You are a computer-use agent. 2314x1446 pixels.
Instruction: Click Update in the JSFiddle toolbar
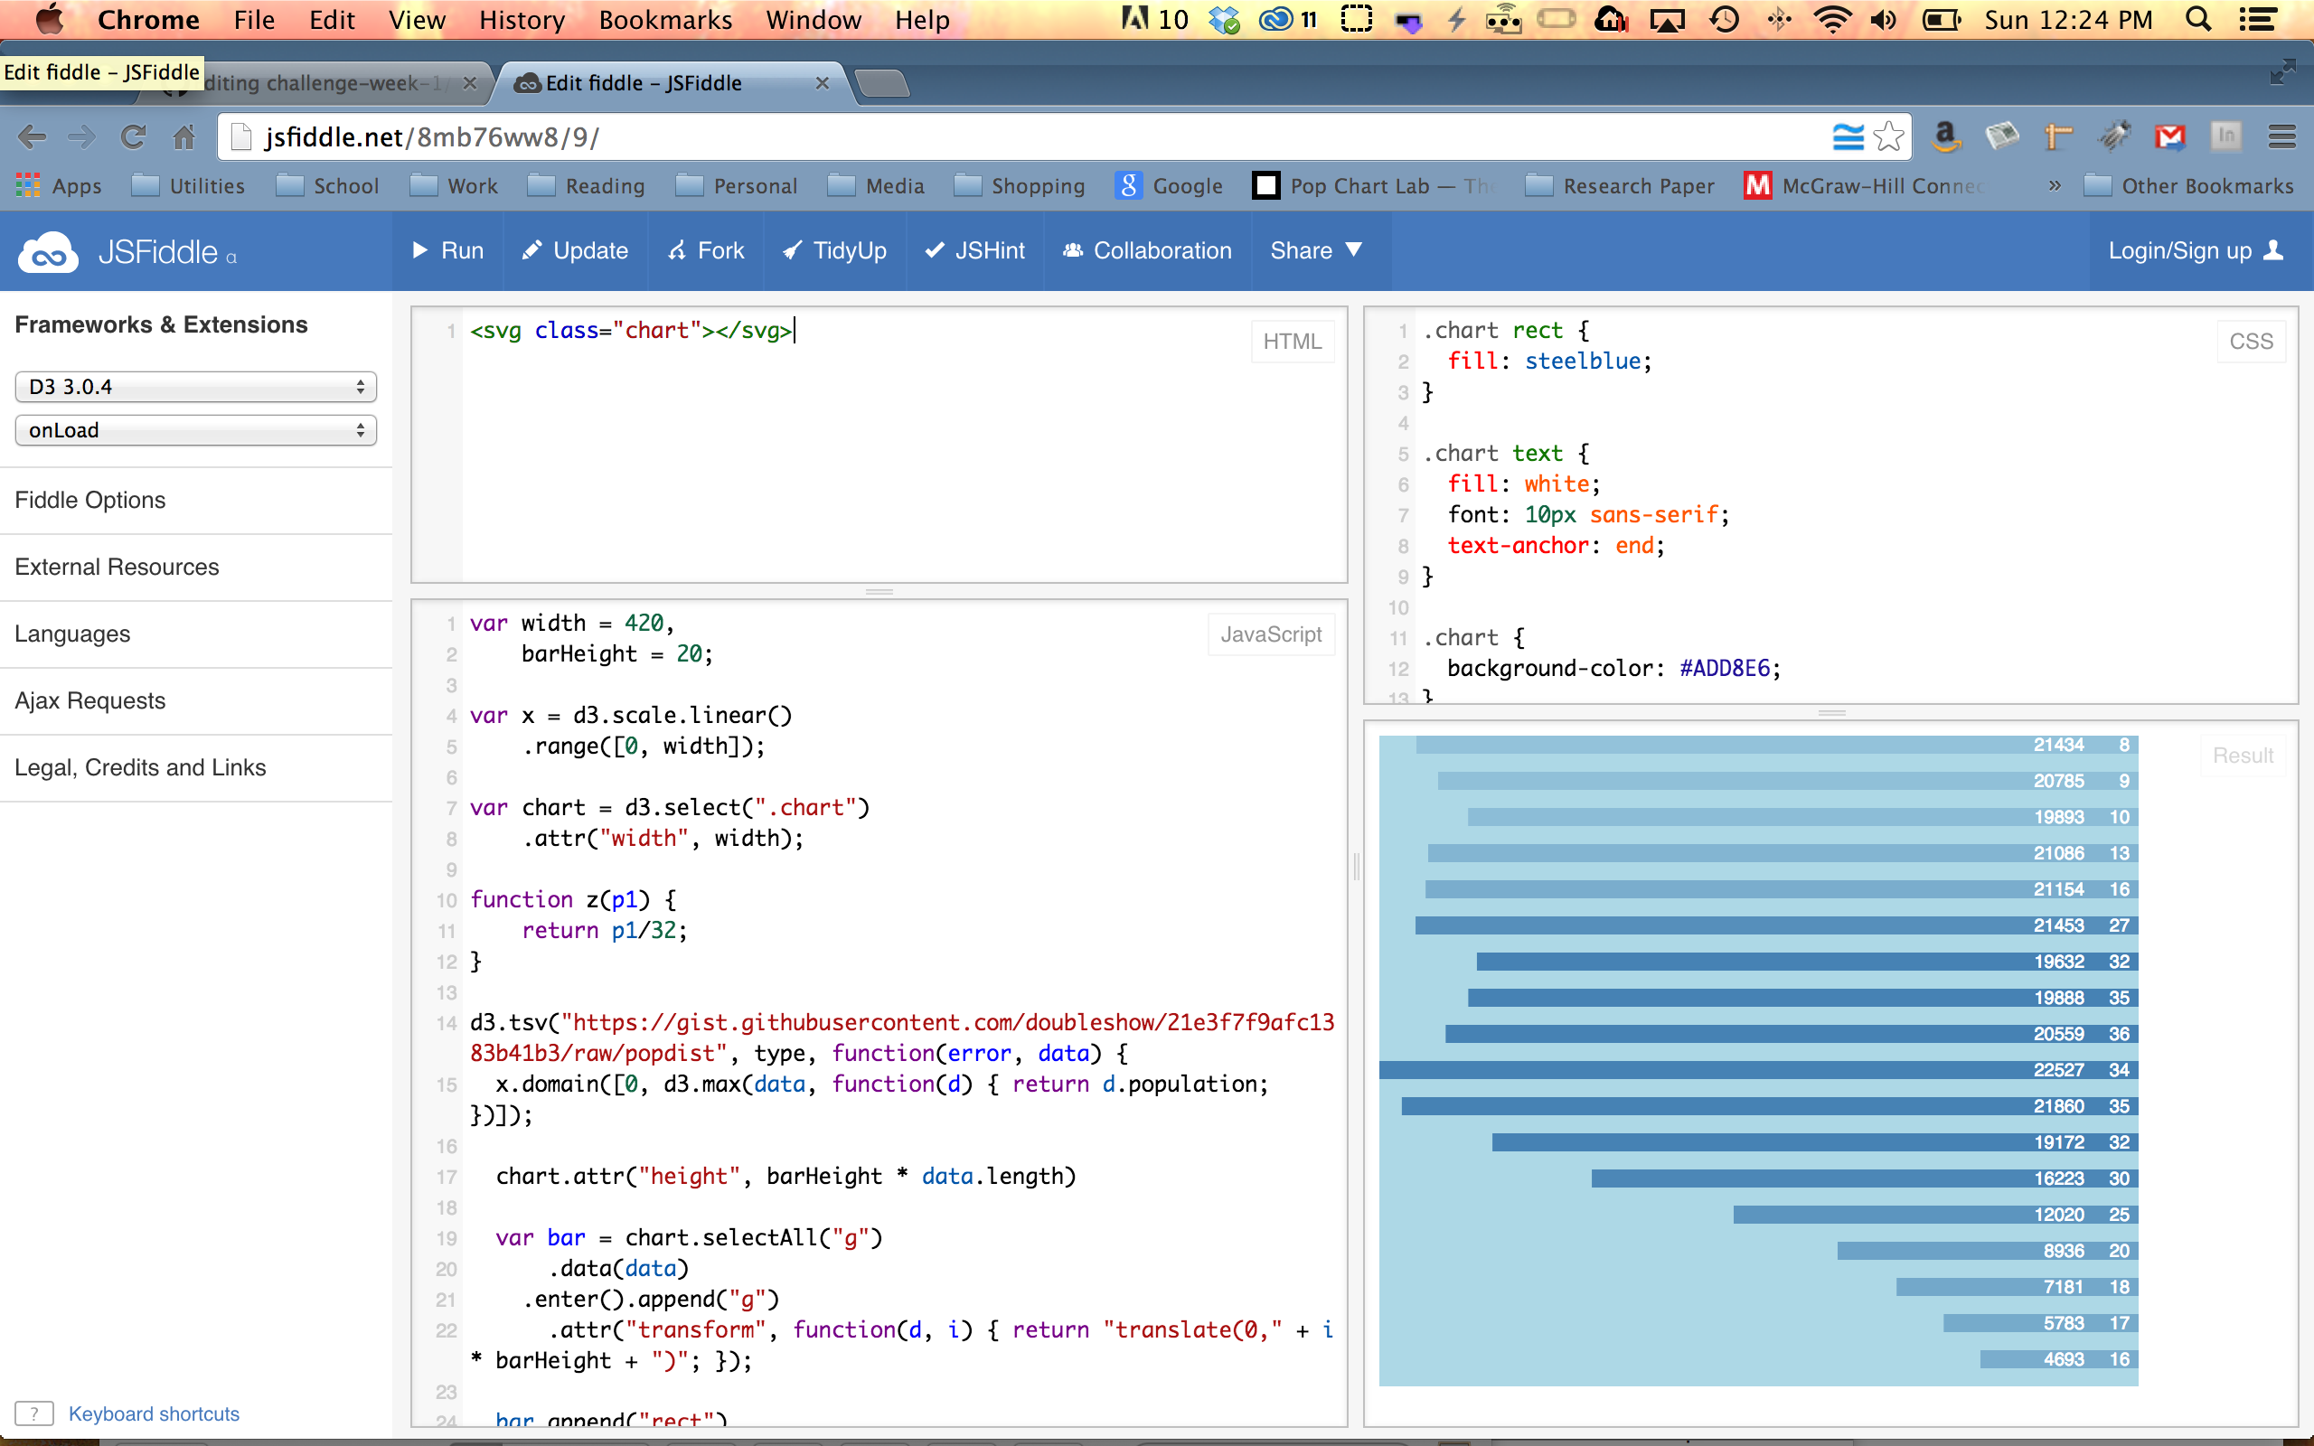tap(575, 250)
